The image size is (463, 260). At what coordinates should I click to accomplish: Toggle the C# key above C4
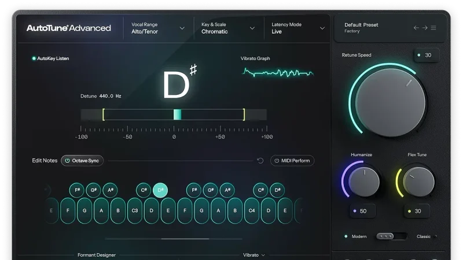click(x=260, y=190)
